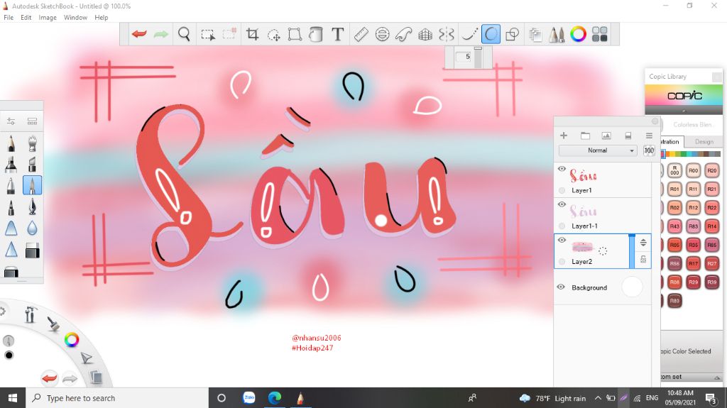Pick Copic color R89
The height and width of the screenshot is (408, 727).
point(674,300)
